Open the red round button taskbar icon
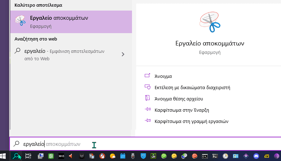This screenshot has width=281, height=161. click(x=195, y=156)
